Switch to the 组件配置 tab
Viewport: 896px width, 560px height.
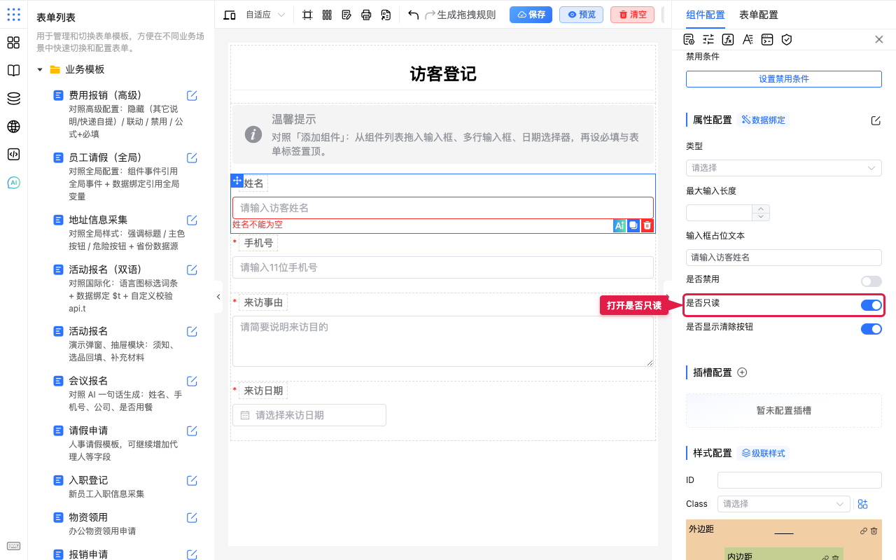pos(706,15)
